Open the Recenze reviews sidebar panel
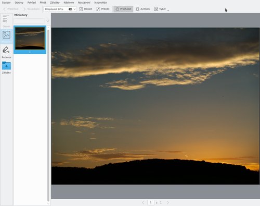Screen dimensions: 260x206 [x=6, y=52]
